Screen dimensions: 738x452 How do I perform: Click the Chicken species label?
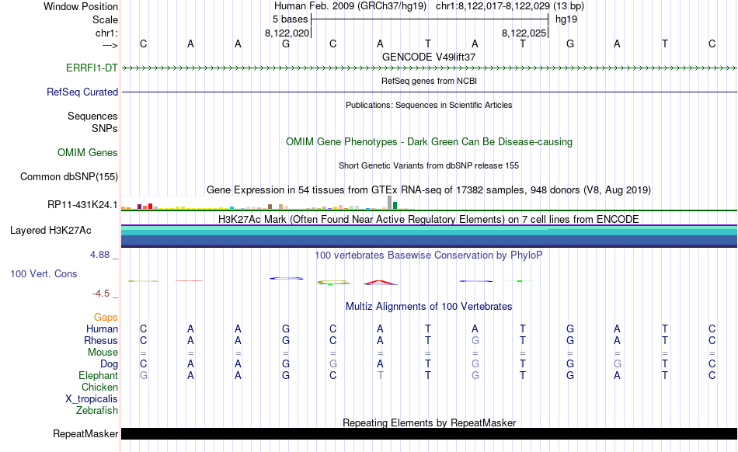pos(99,387)
